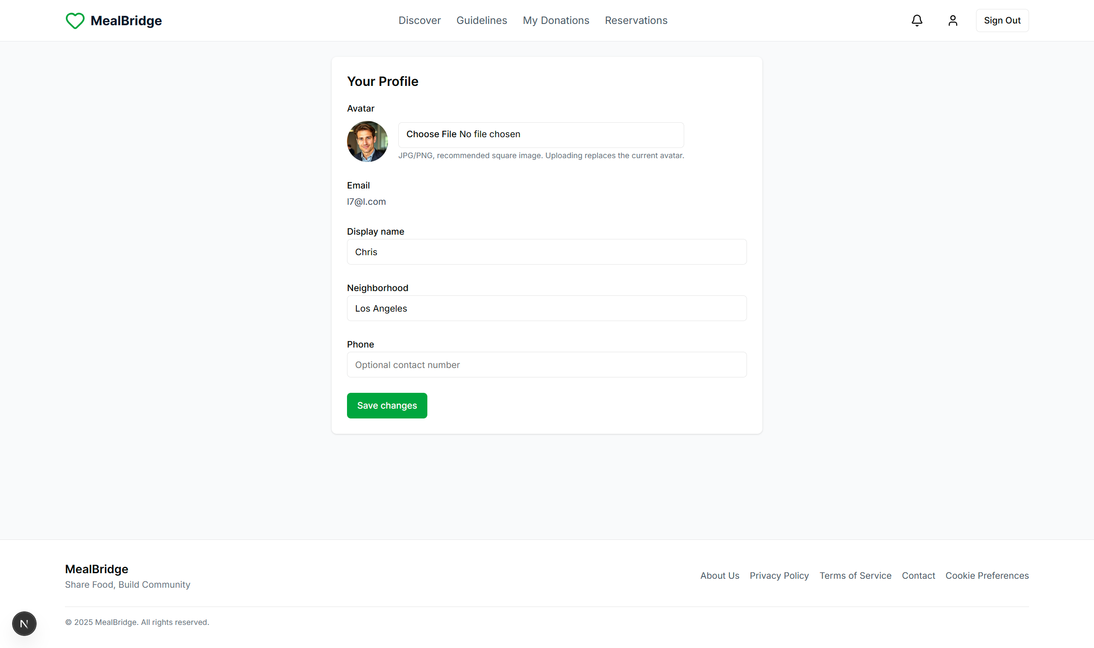The image size is (1094, 648).
Task: Open the Privacy Policy link
Action: 779,575
